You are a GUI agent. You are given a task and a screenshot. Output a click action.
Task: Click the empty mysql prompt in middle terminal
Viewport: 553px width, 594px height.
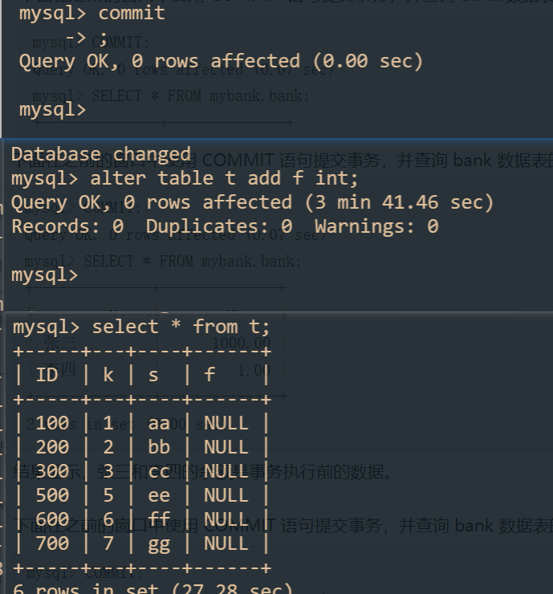tap(45, 275)
